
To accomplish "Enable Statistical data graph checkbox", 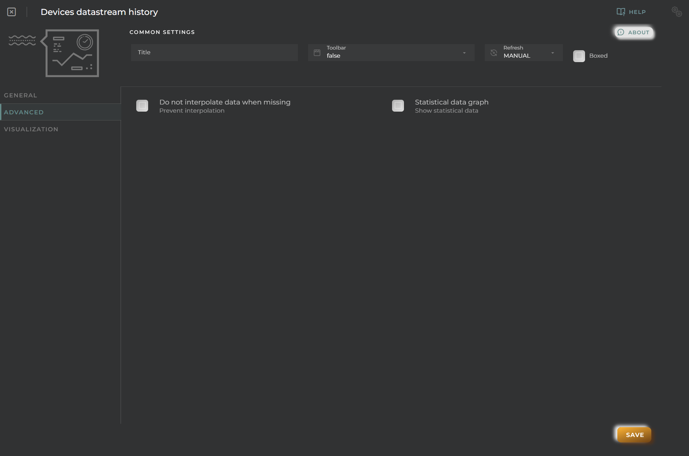I will [x=398, y=105].
